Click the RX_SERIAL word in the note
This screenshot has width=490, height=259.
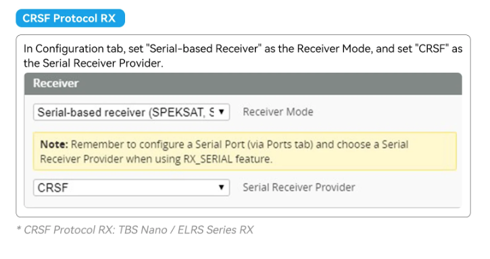coord(207,159)
